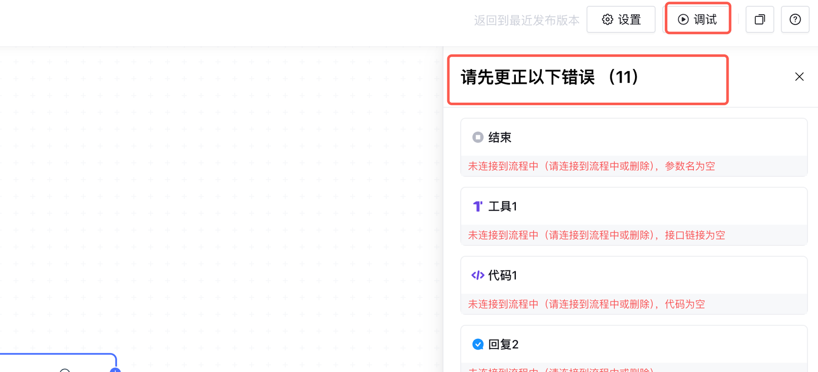
Task: Open help via the question mark icon
Action: pyautogui.click(x=795, y=19)
